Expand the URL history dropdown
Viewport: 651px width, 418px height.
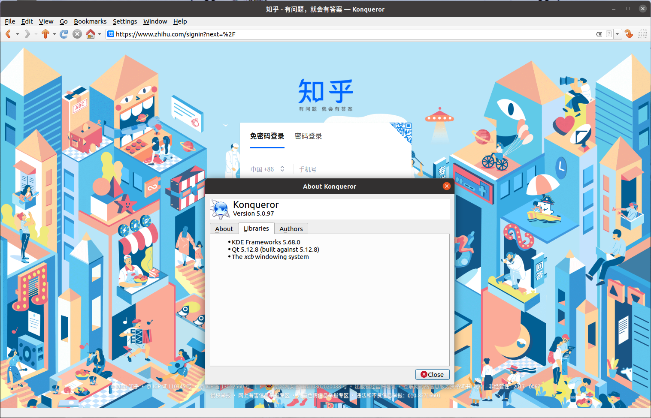click(618, 34)
